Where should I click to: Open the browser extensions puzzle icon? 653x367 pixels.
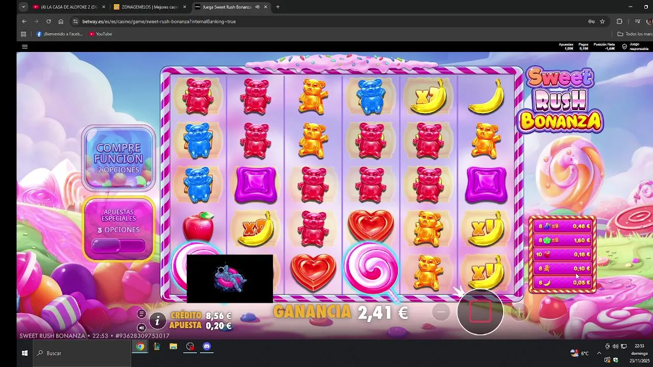tap(619, 21)
